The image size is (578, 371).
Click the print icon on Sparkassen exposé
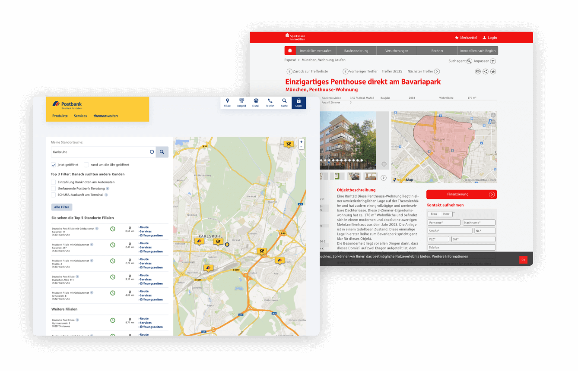click(478, 72)
